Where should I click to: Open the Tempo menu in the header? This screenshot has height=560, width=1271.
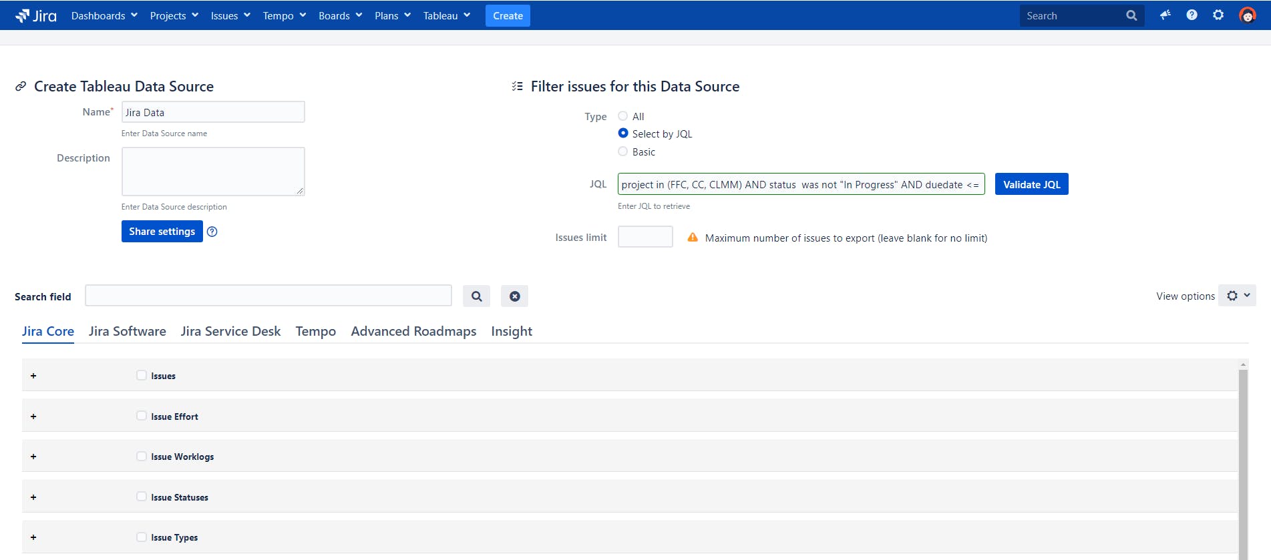(x=285, y=15)
